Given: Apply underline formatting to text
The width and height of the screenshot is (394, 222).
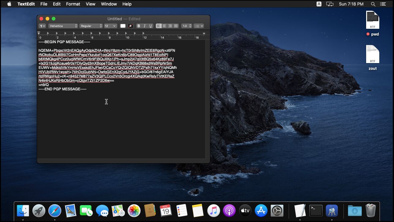Looking at the screenshot, I should 150,26.
